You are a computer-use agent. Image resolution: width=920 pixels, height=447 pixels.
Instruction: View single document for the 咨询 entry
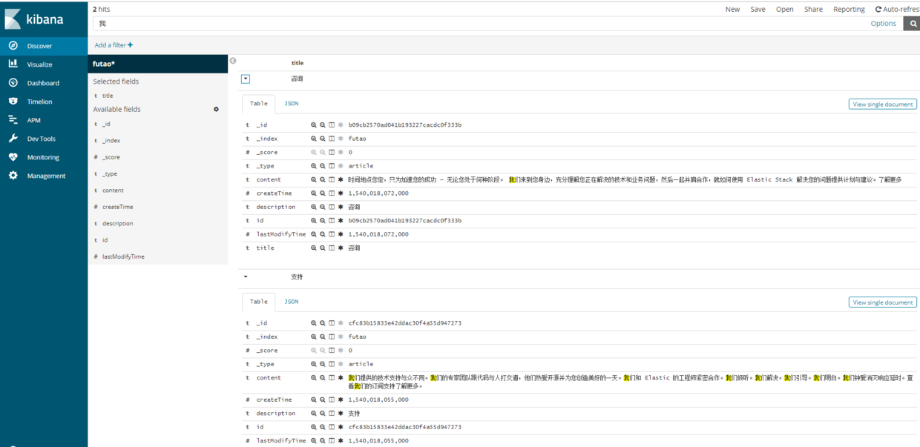[x=883, y=105]
